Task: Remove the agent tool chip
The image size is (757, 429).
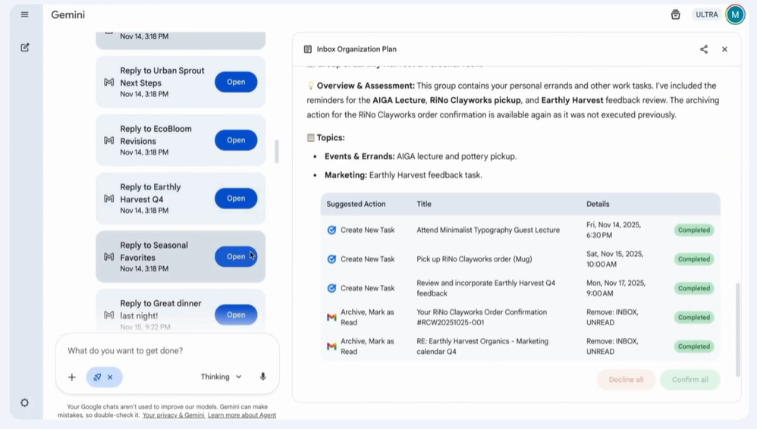Action: point(110,377)
